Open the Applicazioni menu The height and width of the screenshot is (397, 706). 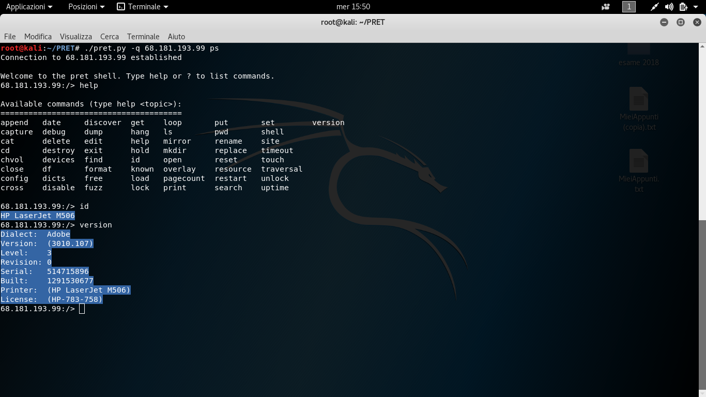[29, 7]
